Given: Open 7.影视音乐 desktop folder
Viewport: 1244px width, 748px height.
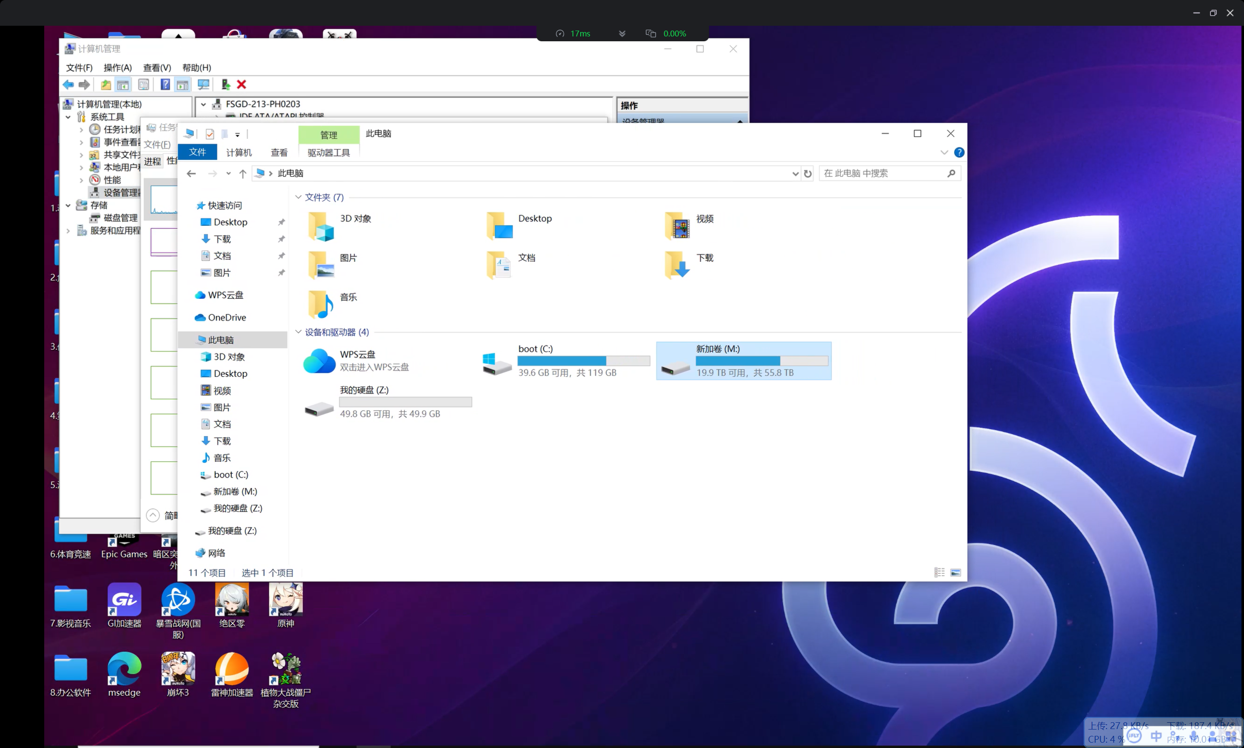Looking at the screenshot, I should [x=70, y=605].
